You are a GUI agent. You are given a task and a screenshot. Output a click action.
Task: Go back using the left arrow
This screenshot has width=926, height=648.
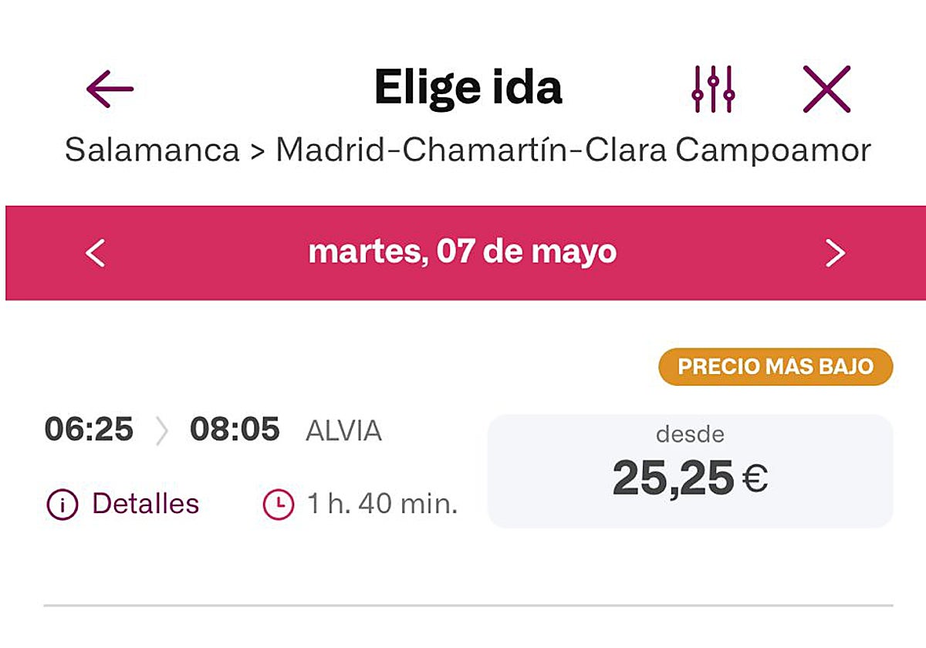pyautogui.click(x=110, y=89)
